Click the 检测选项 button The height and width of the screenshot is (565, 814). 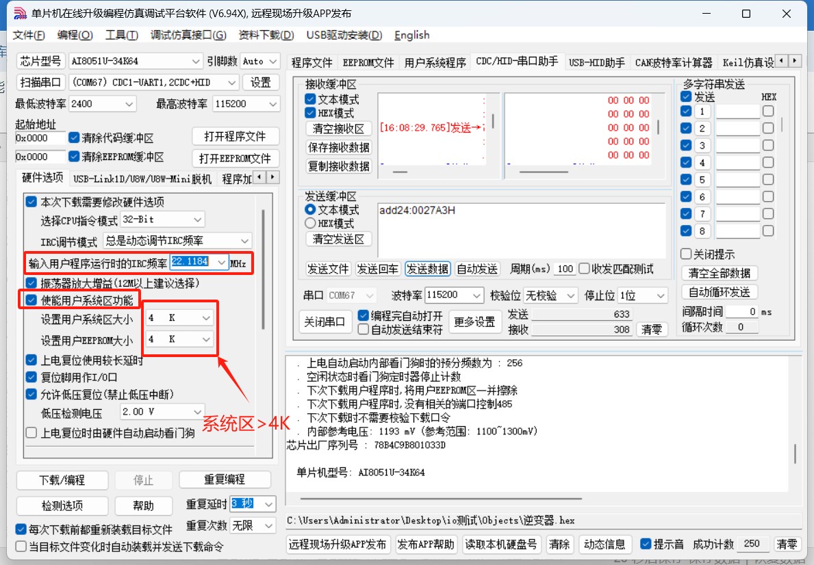click(x=62, y=505)
